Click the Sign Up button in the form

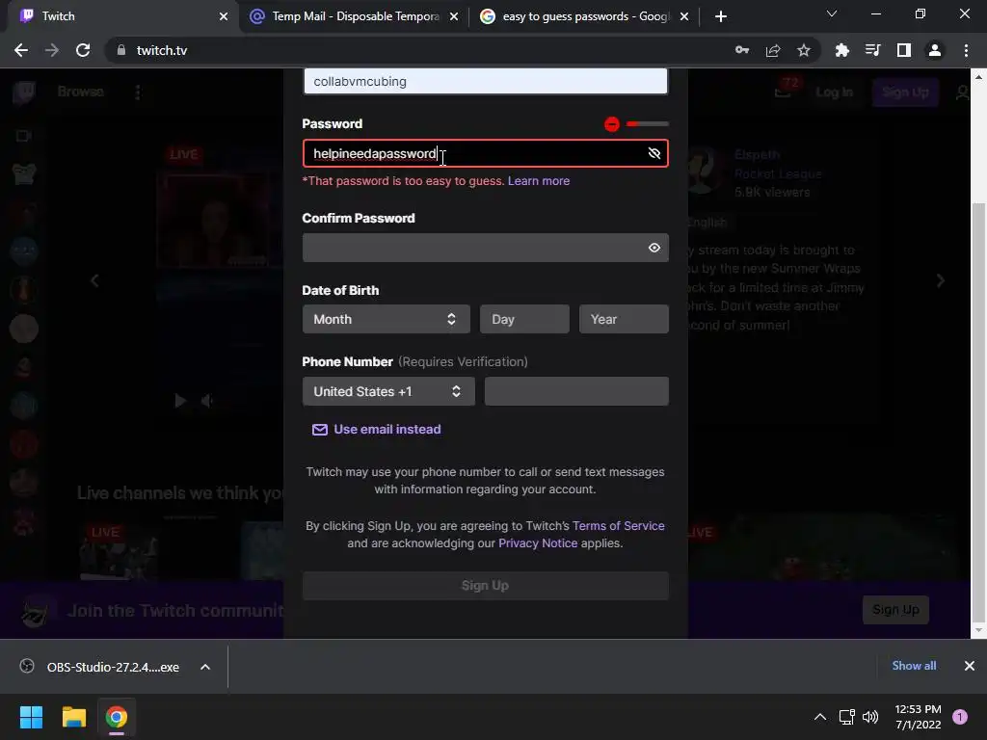point(486,586)
